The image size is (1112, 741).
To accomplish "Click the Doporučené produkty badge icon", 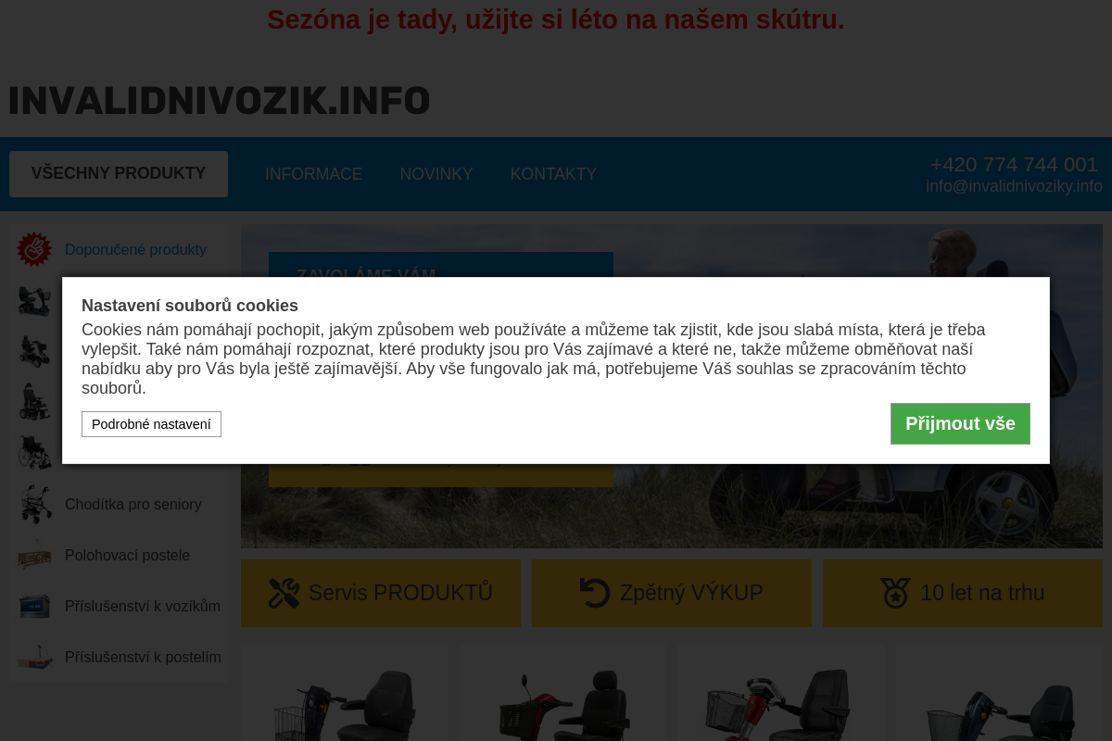I will 34,249.
